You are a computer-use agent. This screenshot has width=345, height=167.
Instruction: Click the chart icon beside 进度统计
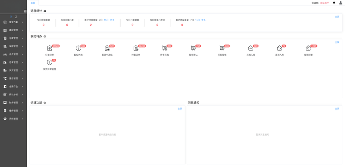[x=45, y=11]
